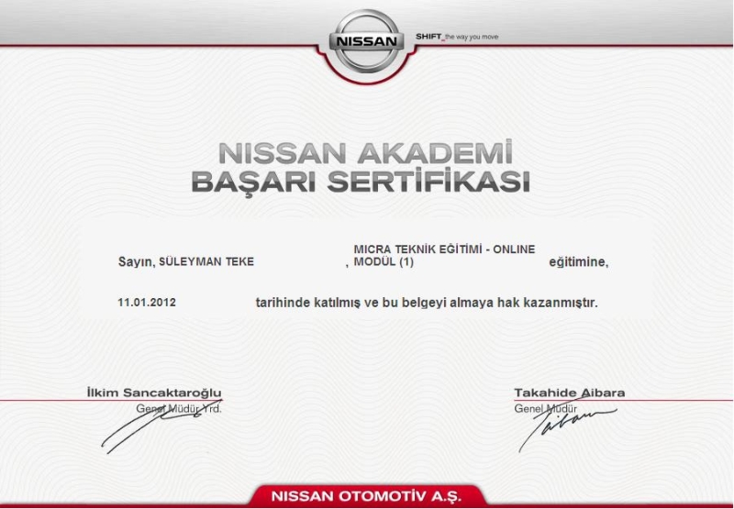Screen dimensions: 734x509
Task: Click 'MICRA TEKNİK EĞİTİMİ - ONLINE' text
Action: (x=444, y=249)
